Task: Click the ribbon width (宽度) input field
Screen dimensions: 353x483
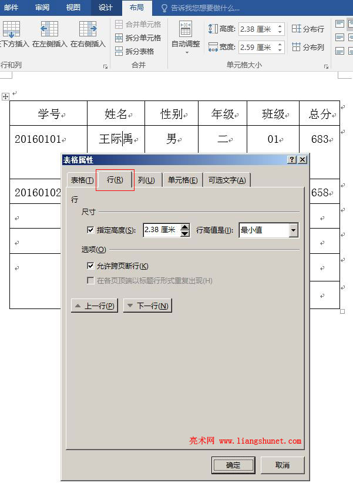Action: click(257, 48)
